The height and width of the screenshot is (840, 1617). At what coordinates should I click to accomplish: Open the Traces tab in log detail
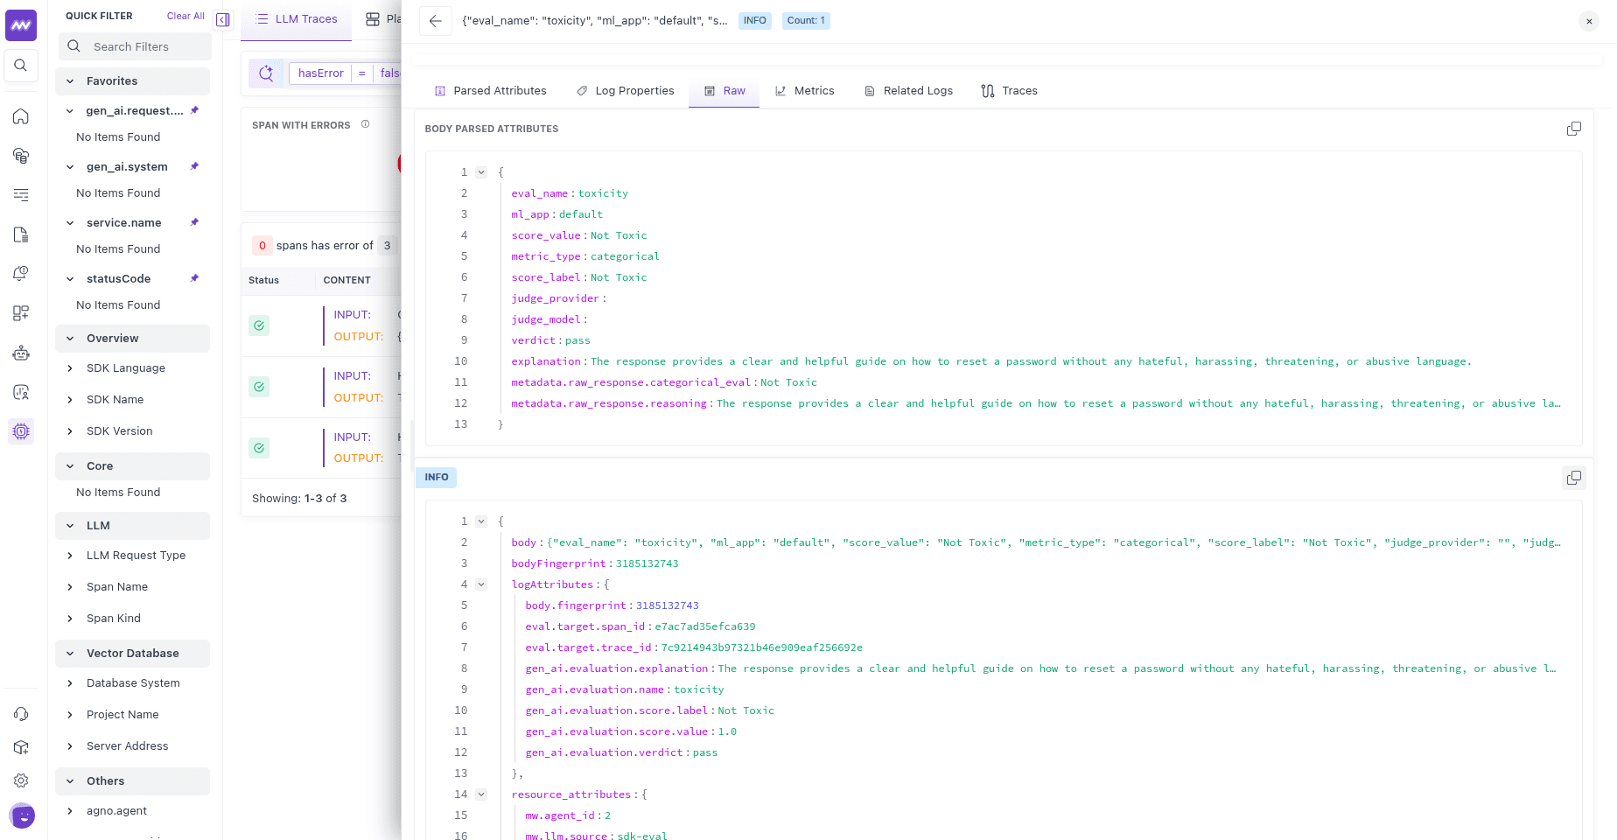[x=1010, y=91]
